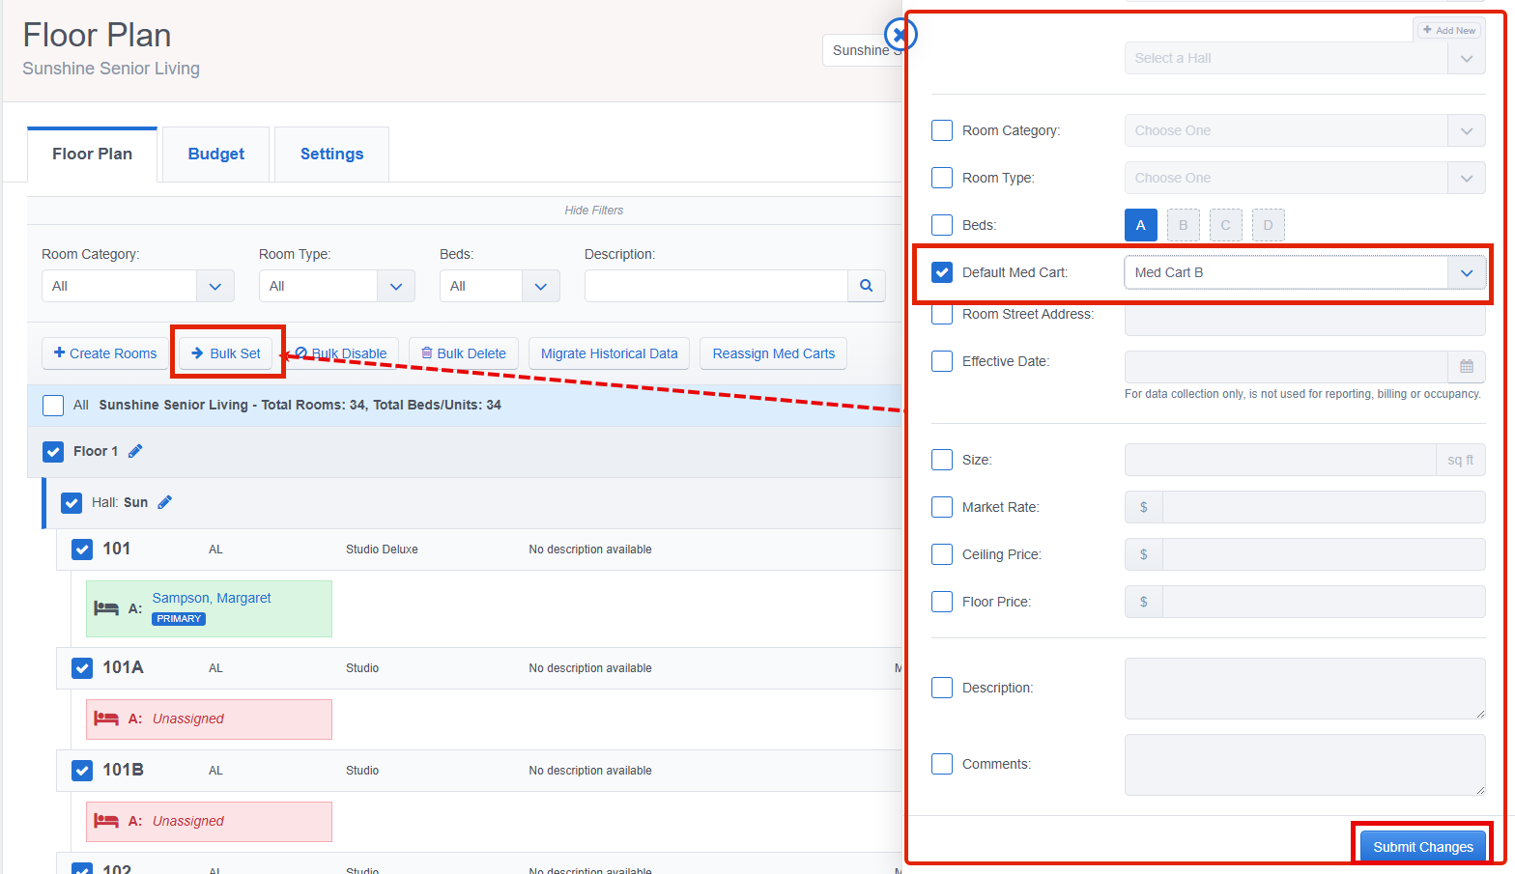Open Room Category dropdown in bulk panel
1515x874 pixels.
click(1304, 130)
